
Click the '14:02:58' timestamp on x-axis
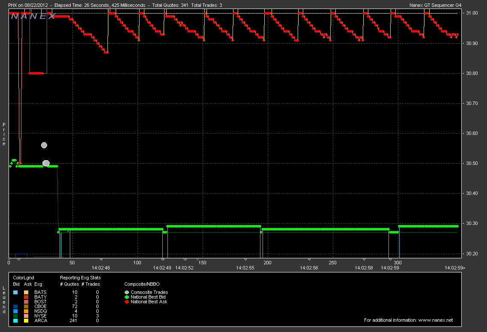(364, 268)
